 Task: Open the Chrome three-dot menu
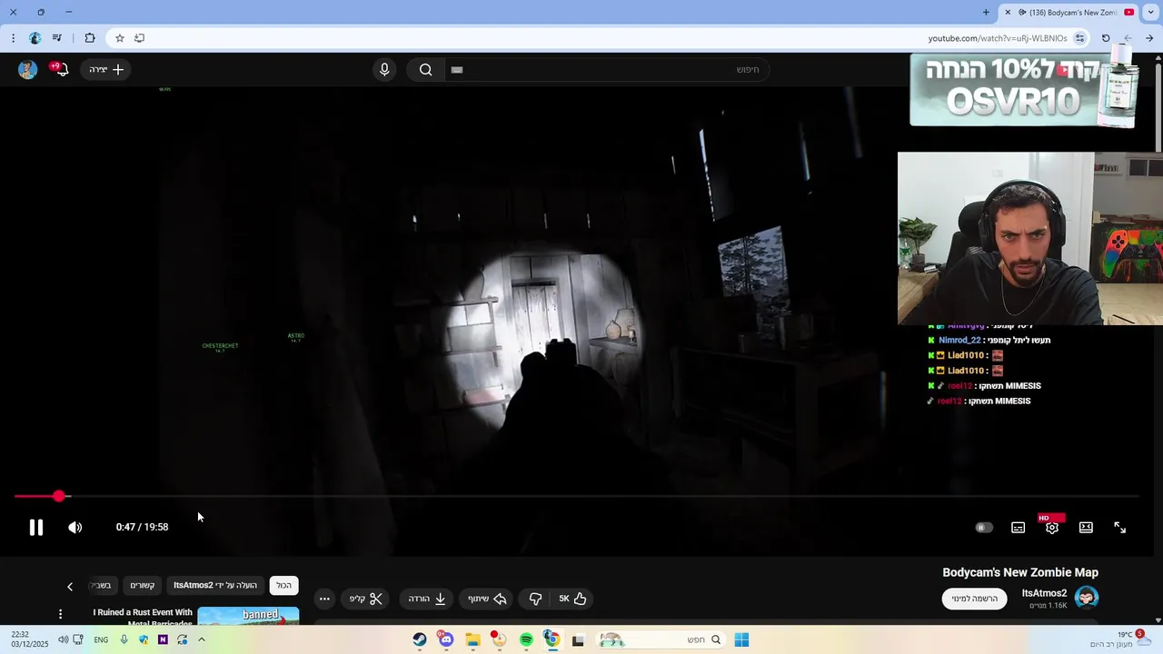(x=13, y=38)
